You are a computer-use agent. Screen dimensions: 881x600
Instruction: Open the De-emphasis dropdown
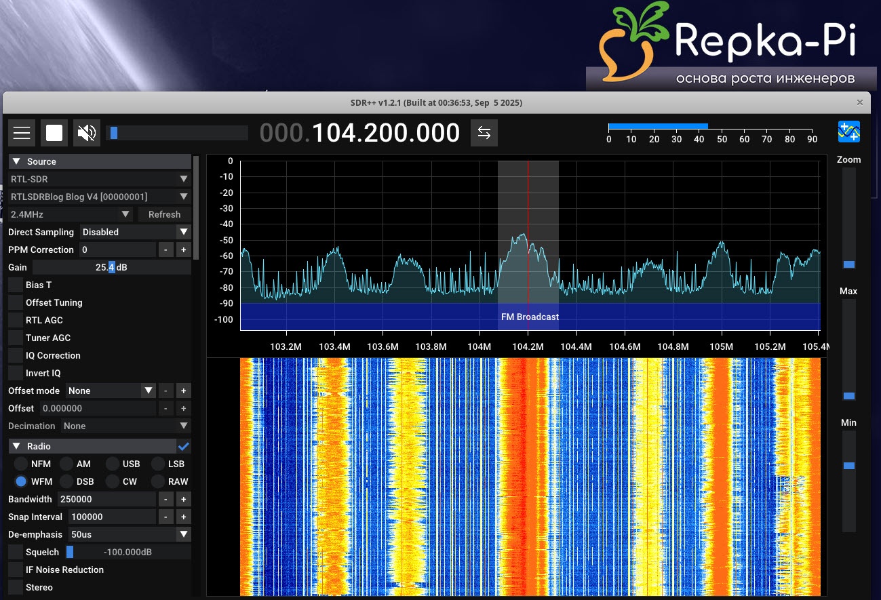pos(129,534)
